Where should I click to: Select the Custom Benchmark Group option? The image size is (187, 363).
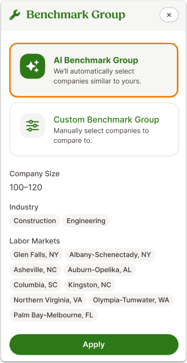94,130
